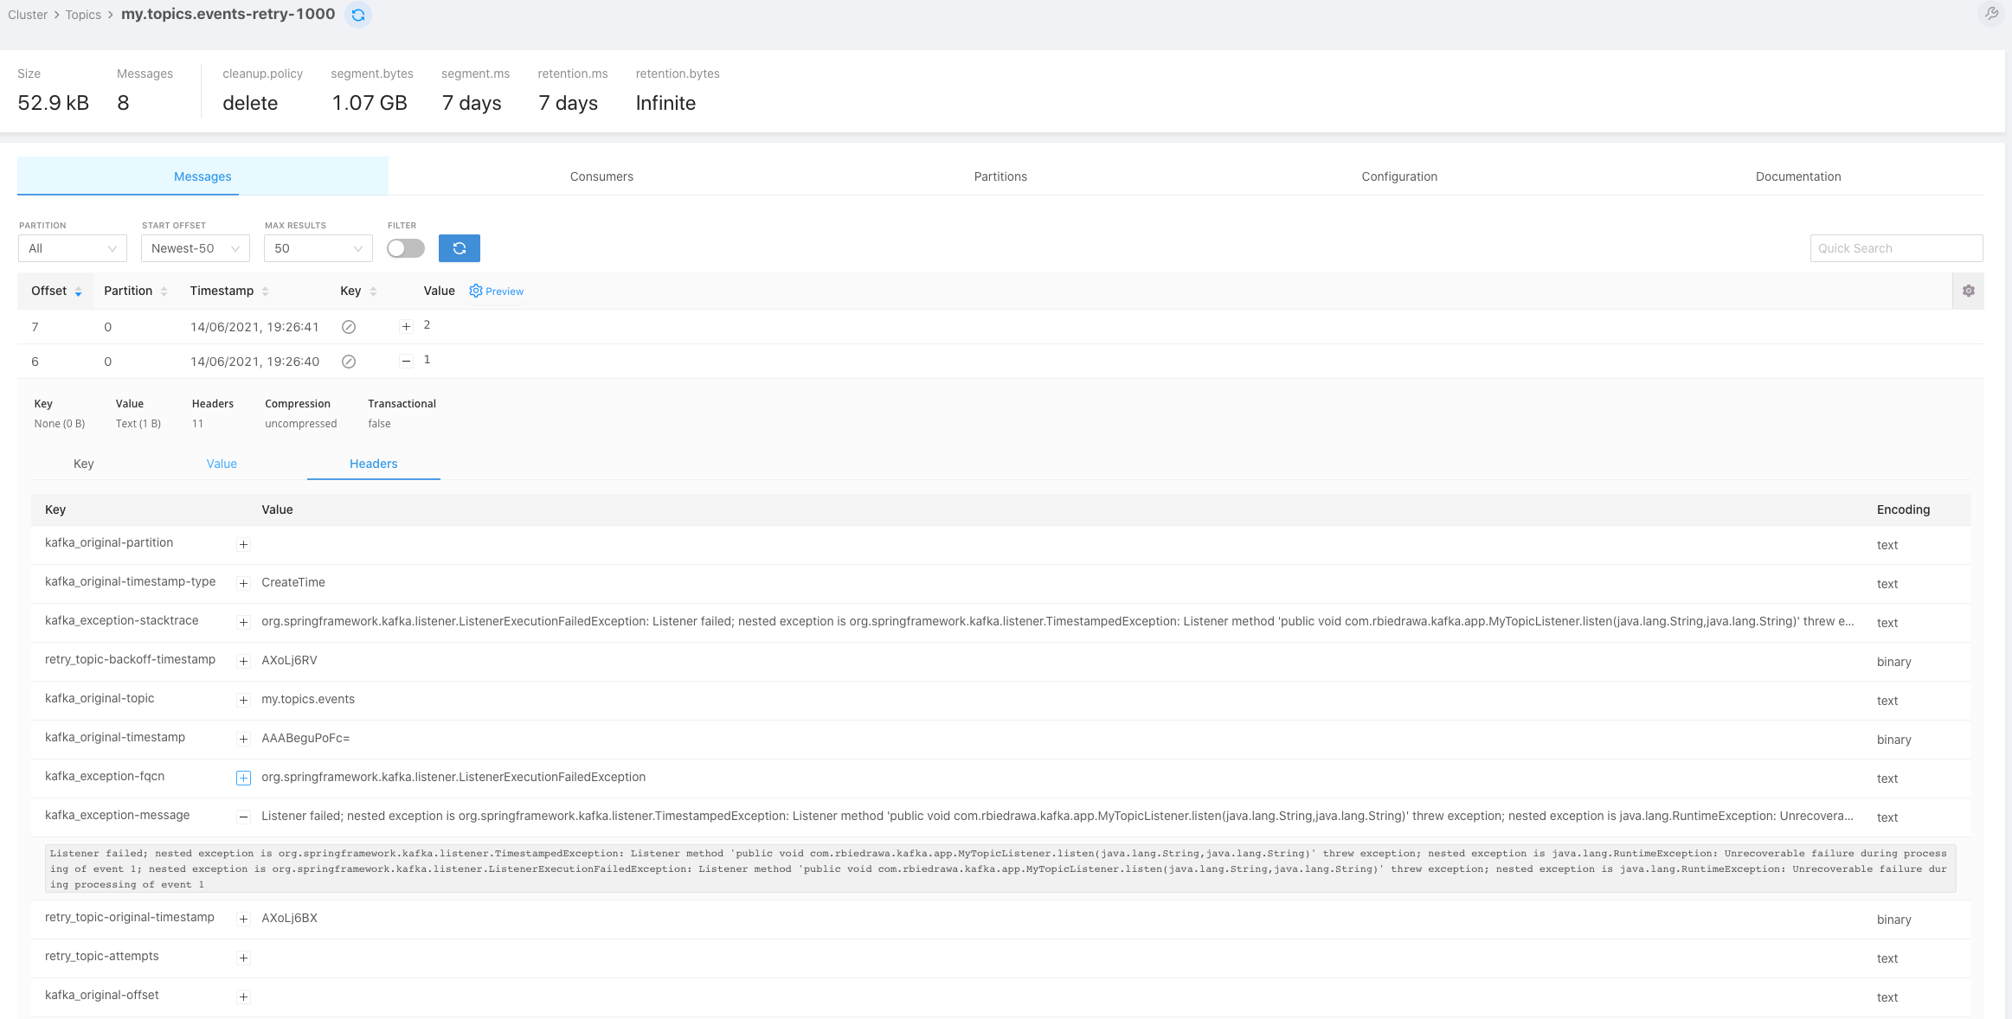The height and width of the screenshot is (1019, 2012).
Task: Click the Preview settings gear link
Action: 497,292
